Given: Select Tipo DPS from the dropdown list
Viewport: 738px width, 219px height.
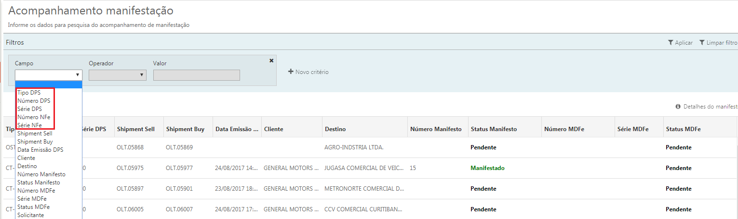Looking at the screenshot, I should coord(29,92).
